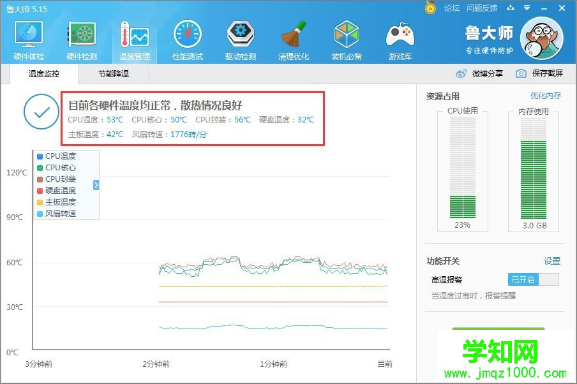Open the 游戏库 game library
This screenshot has width=577, height=384.
tap(400, 38)
